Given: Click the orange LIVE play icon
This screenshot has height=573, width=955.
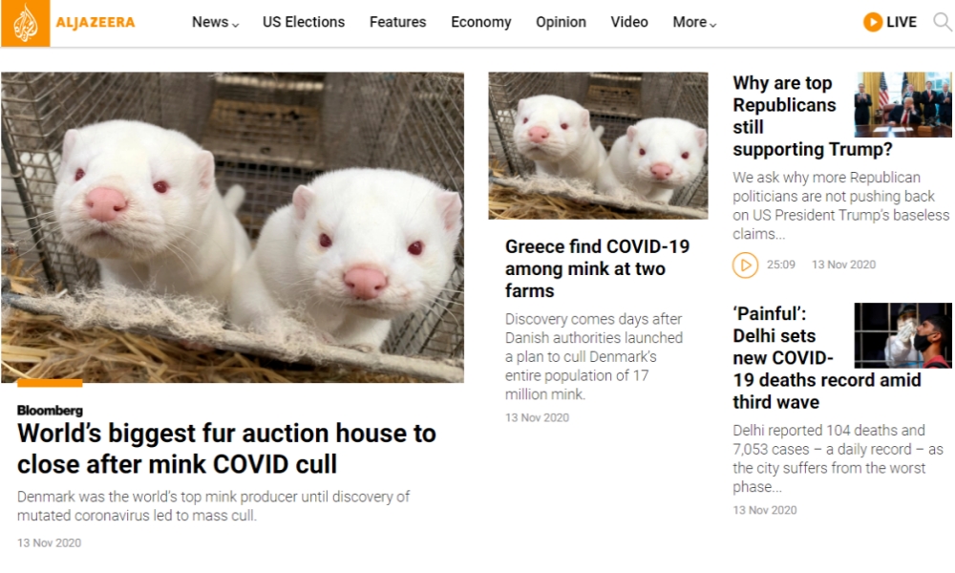Looking at the screenshot, I should coord(872,22).
